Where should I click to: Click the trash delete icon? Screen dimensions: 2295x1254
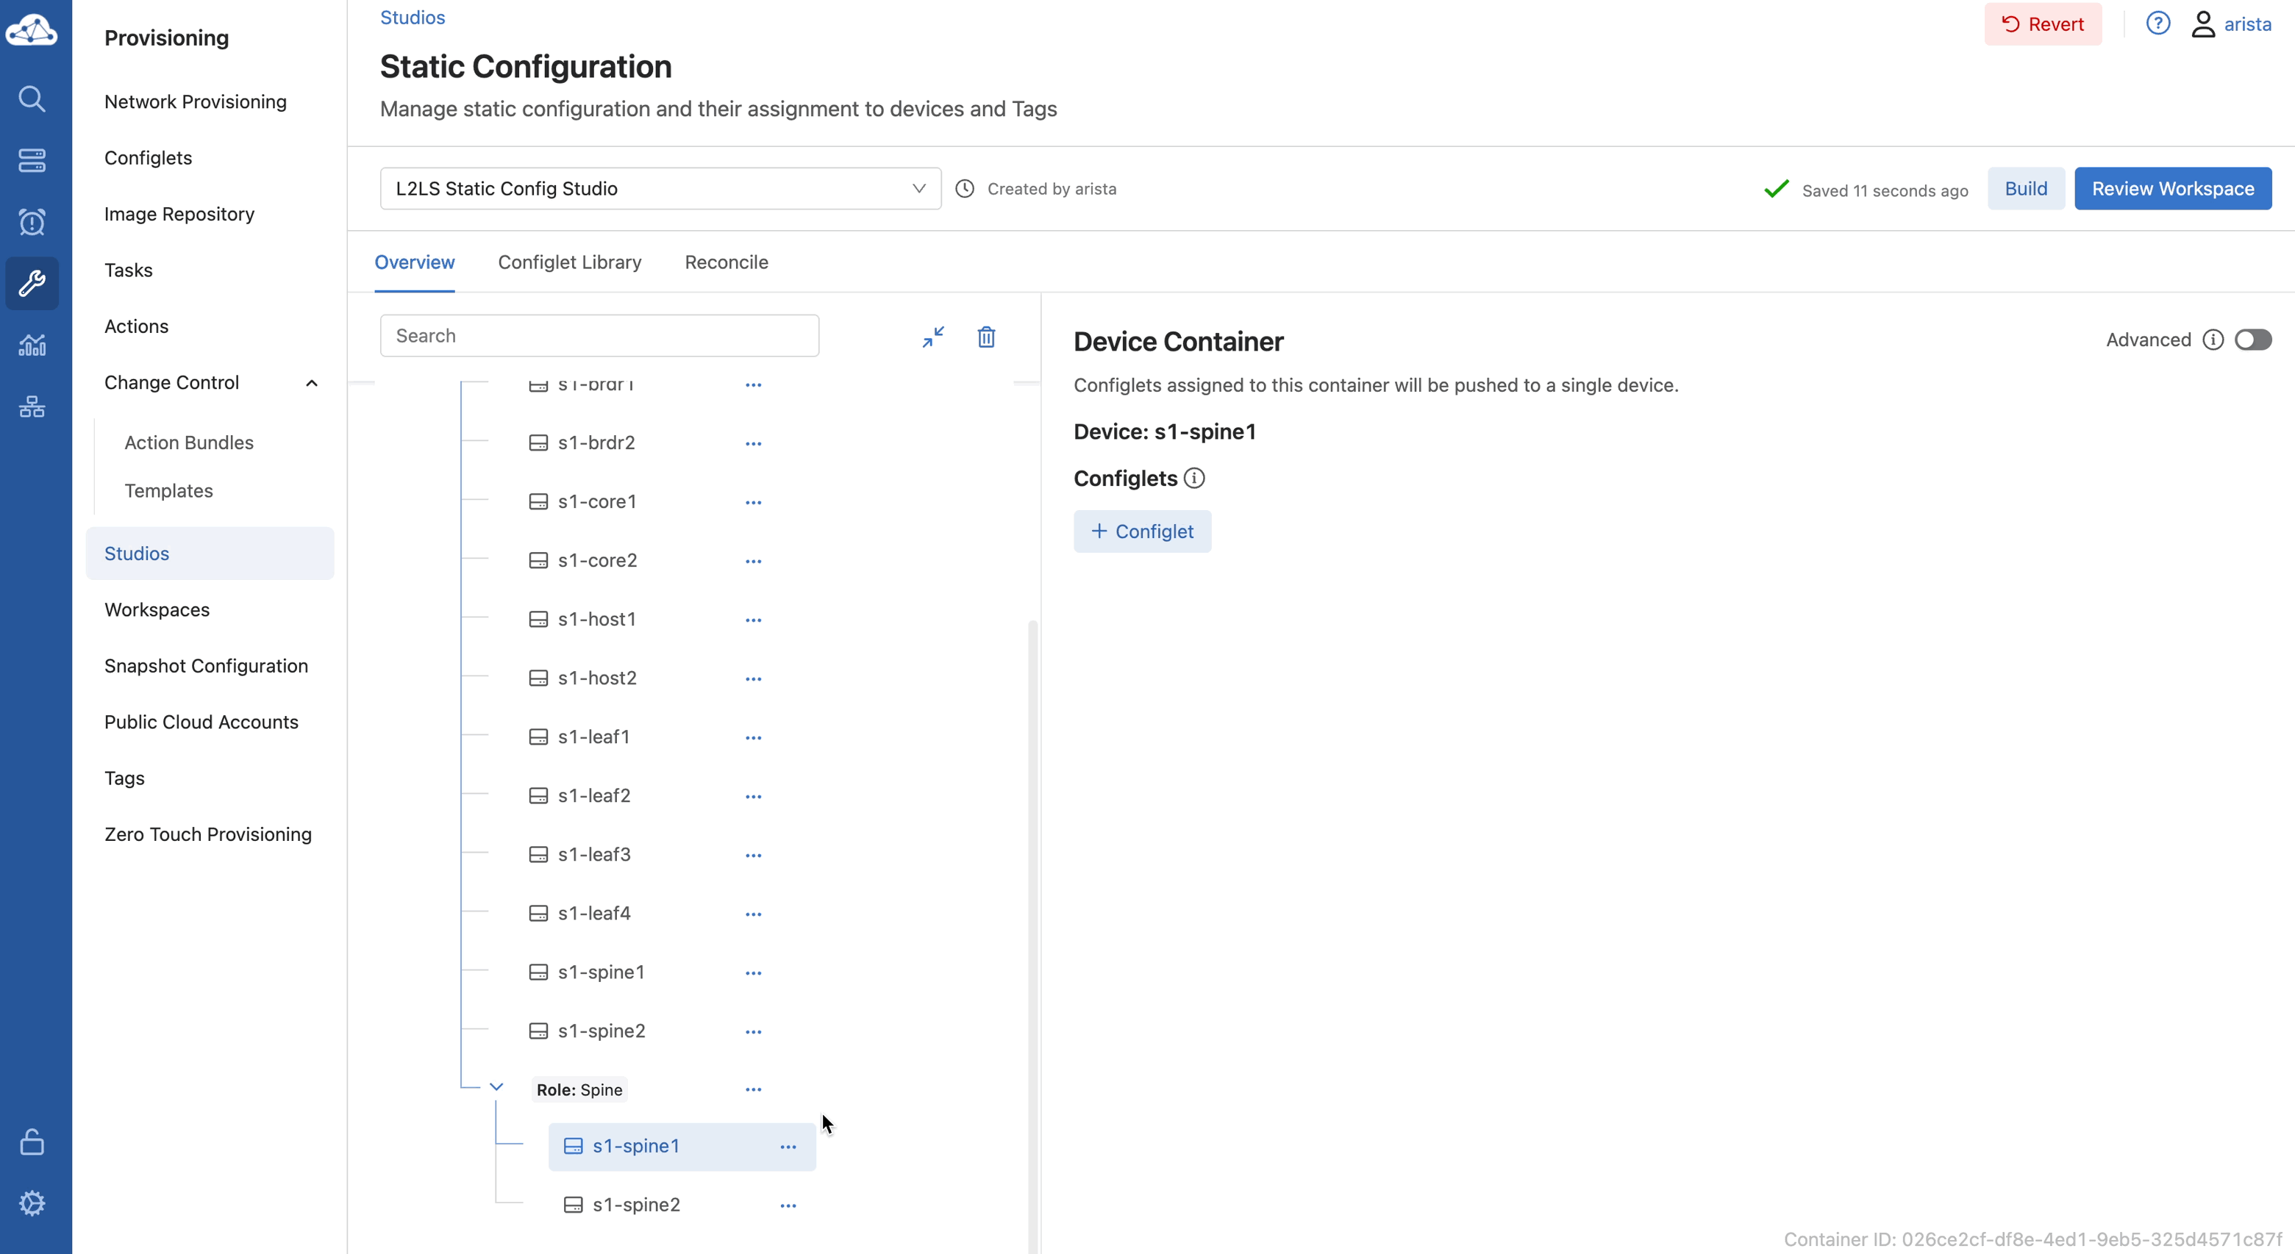[x=986, y=337]
